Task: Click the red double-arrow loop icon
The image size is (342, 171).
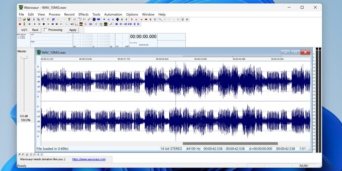Action: [146, 19]
